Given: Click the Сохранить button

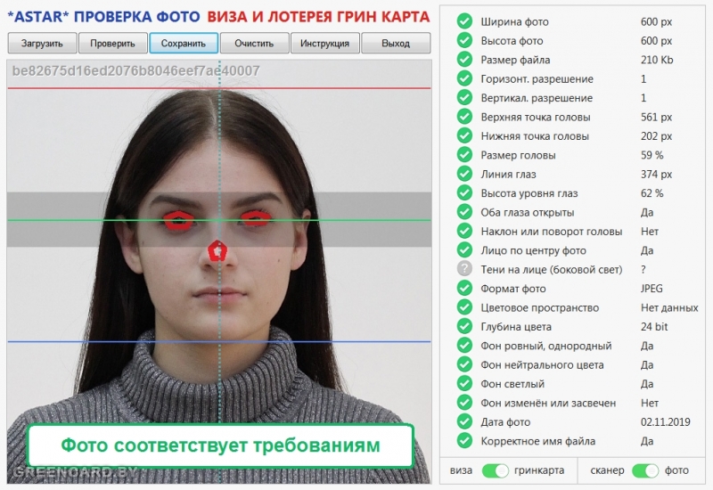Looking at the screenshot, I should 184,43.
